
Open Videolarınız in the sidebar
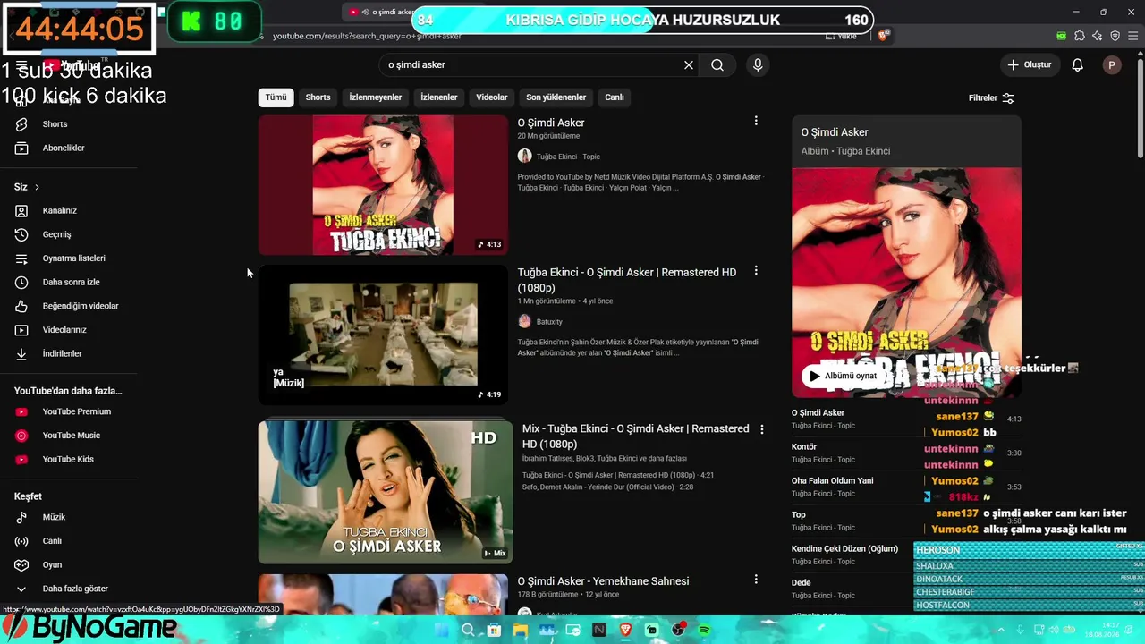coord(64,330)
